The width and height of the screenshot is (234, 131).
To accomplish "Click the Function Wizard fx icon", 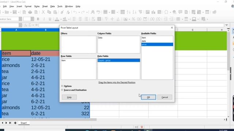I will coord(26,25).
